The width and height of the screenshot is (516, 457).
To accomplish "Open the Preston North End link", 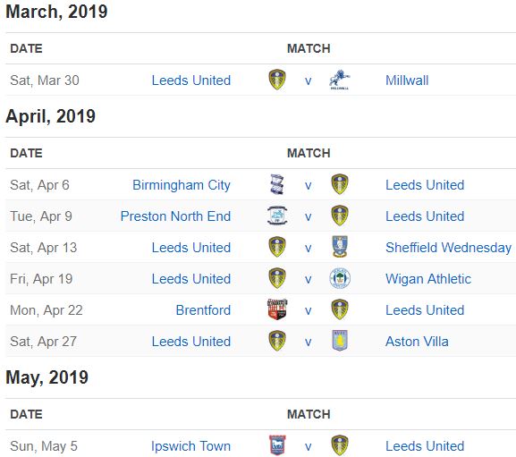I will [x=175, y=216].
